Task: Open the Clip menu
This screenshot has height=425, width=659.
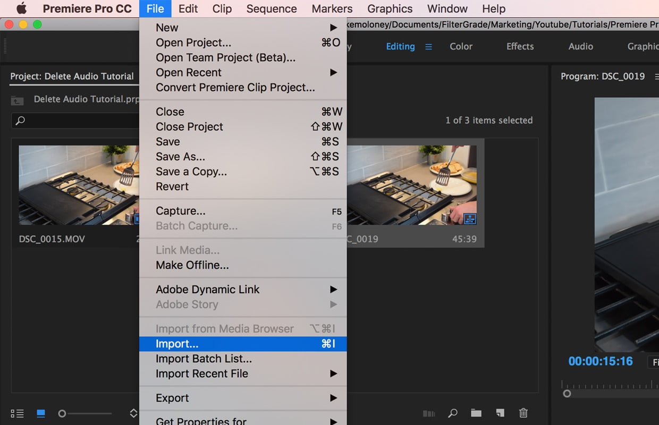Action: click(222, 8)
